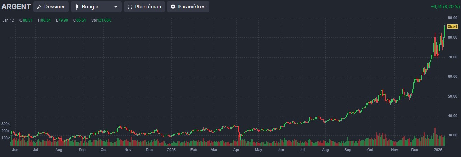Click the Jan 12 date label

pos(8,20)
